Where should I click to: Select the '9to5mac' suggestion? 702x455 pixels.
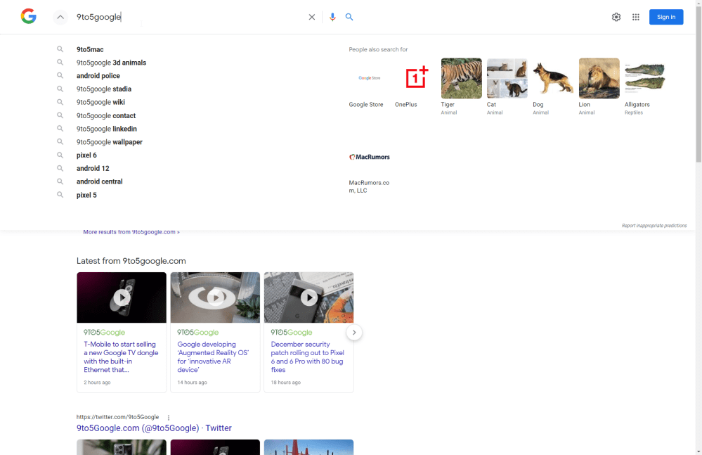click(90, 50)
